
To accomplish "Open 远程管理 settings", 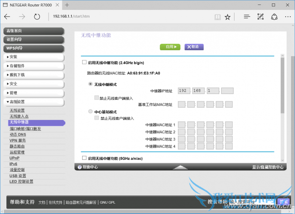I will click(x=17, y=152).
